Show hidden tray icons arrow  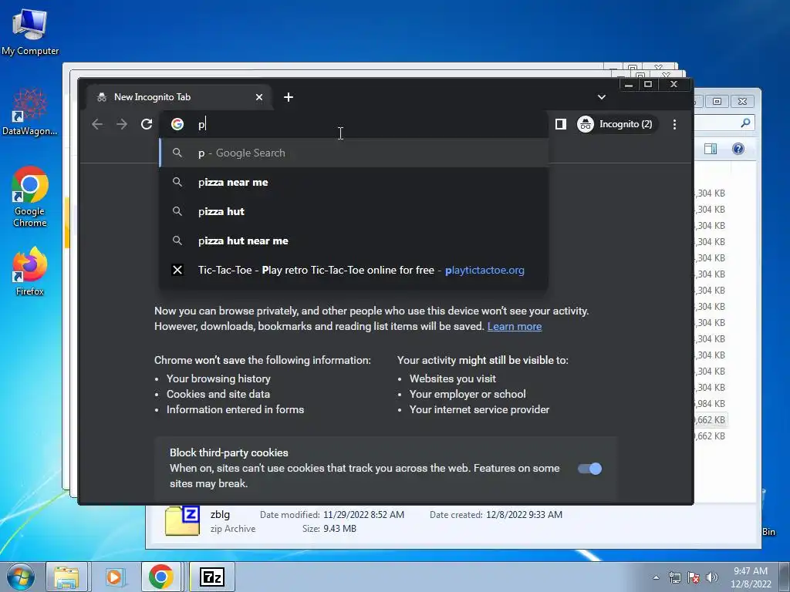[x=656, y=577]
